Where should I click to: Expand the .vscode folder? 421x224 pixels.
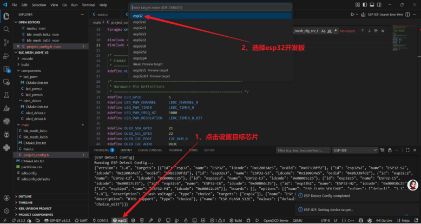[27, 58]
